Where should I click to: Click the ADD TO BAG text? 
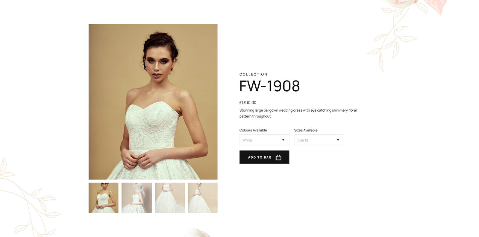(x=260, y=157)
